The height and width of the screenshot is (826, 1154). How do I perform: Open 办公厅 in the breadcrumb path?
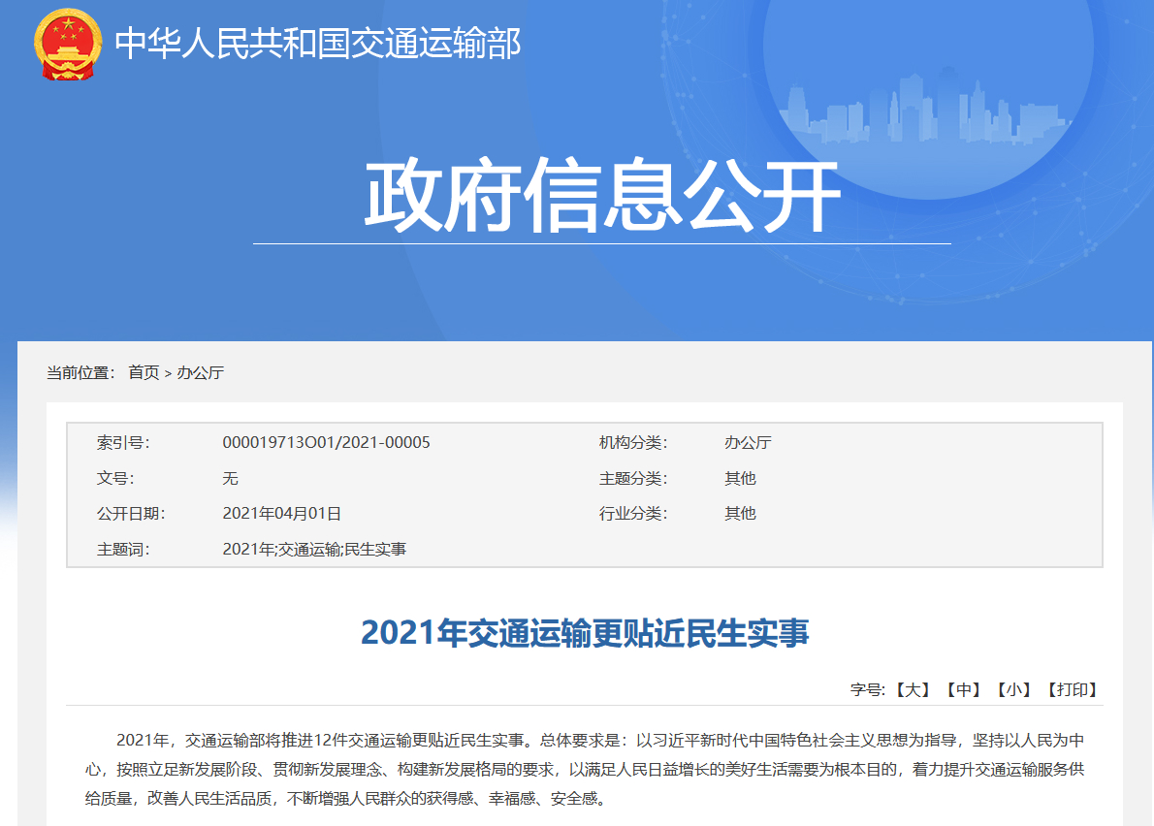pos(200,372)
